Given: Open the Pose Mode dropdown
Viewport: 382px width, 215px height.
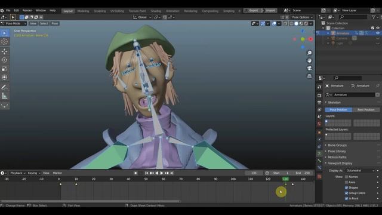Looking at the screenshot, I should click(14, 23).
